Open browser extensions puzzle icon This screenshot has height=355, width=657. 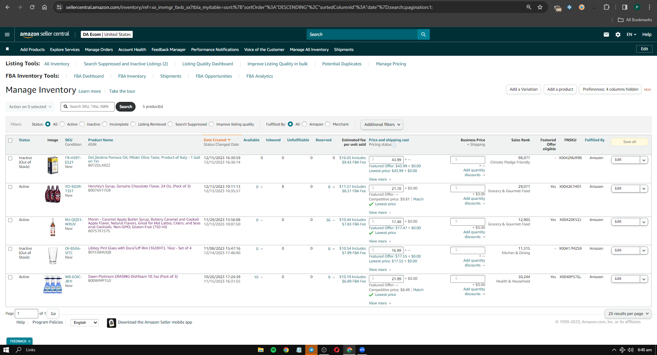point(606,7)
